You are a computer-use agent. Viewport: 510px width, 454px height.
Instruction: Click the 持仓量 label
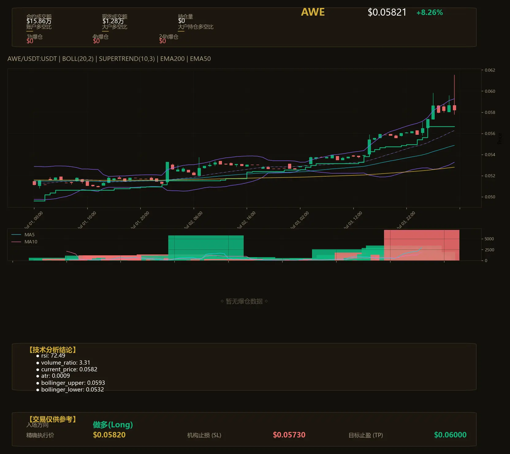pyautogui.click(x=185, y=17)
